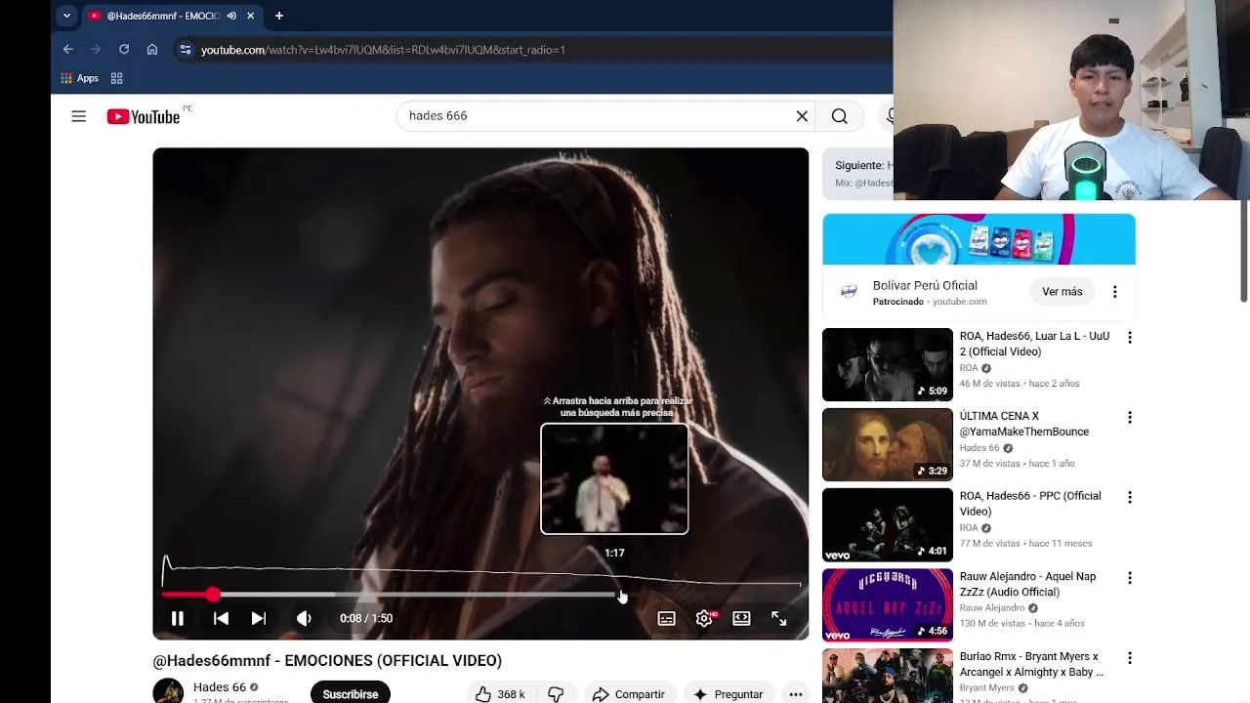Subscribe with the Suscribirse button
The image size is (1250, 703).
pos(351,693)
